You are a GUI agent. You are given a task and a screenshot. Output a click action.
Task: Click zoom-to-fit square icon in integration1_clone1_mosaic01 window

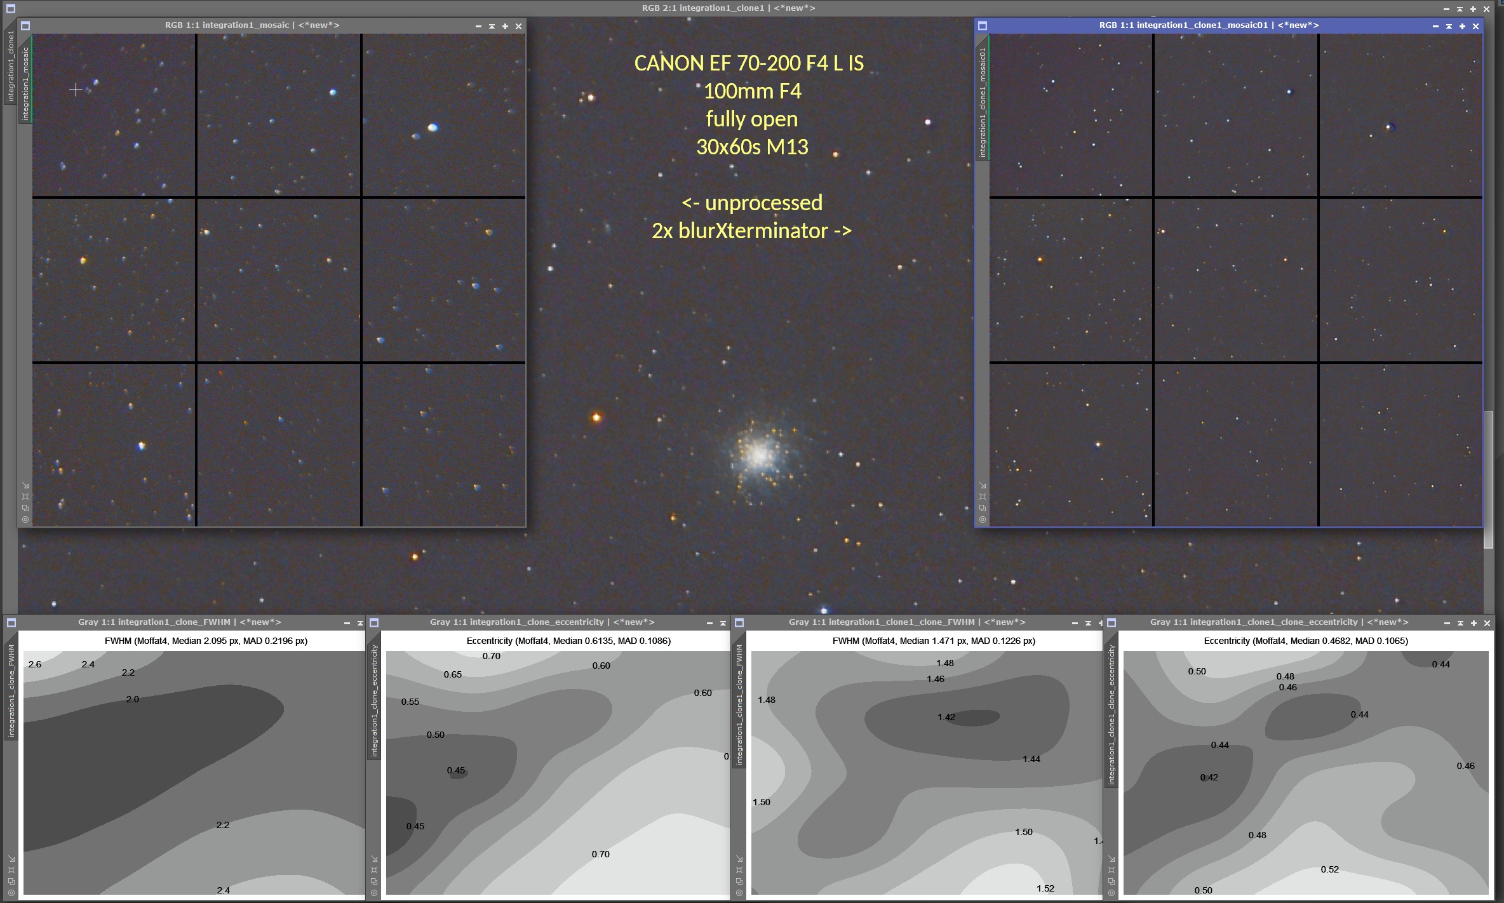[x=983, y=497]
